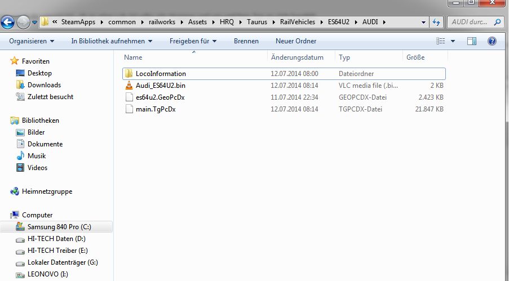Select drive Samsung 840 Pro (C:)

pos(59,227)
